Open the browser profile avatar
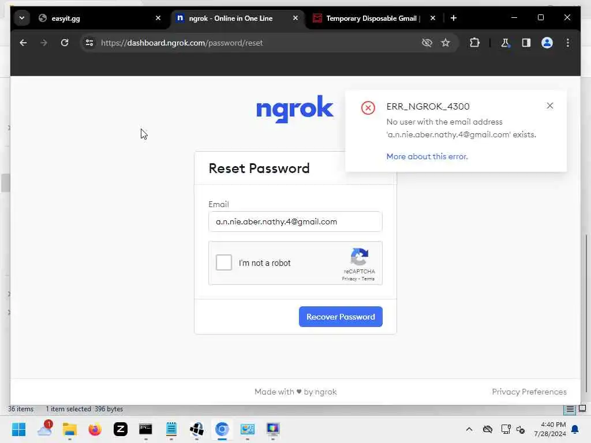 (x=547, y=43)
